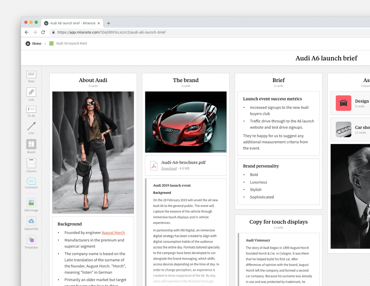Image resolution: width=370 pixels, height=286 pixels.
Task: Reload the browser page
Action: pyautogui.click(x=43, y=32)
